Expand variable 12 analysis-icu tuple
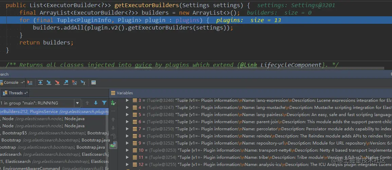Screen dimensions: 392x170 pos(127,165)
